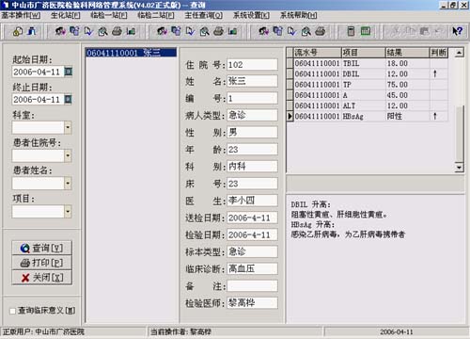Viewport: 470px width, 339px height.
Task: Click the green table icon in the toolbar
Action: (366, 31)
